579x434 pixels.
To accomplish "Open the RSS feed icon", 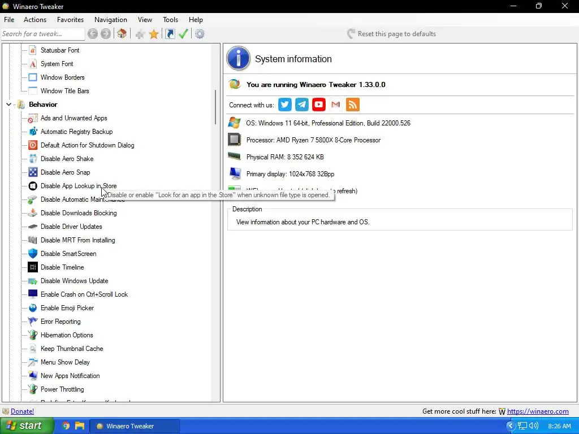I will [353, 105].
